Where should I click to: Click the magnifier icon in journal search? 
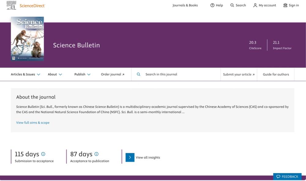[x=138, y=74]
